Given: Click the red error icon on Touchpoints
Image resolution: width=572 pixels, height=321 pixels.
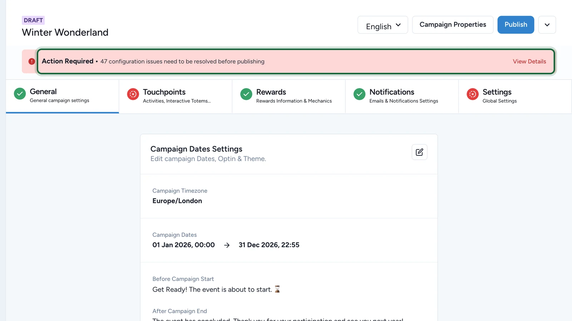Looking at the screenshot, I should pyautogui.click(x=133, y=94).
